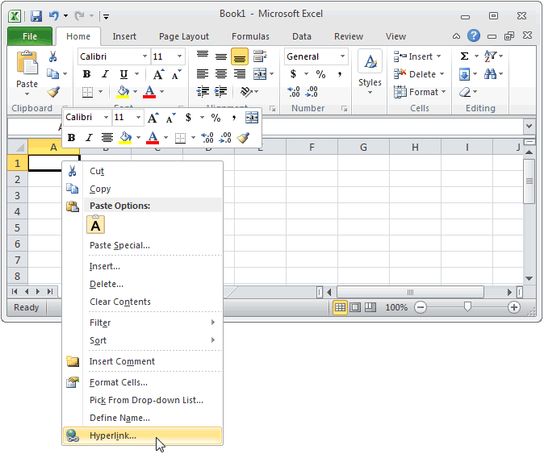Toggle Italic in the mini toolbar
This screenshot has height=454, width=544.
coord(89,138)
